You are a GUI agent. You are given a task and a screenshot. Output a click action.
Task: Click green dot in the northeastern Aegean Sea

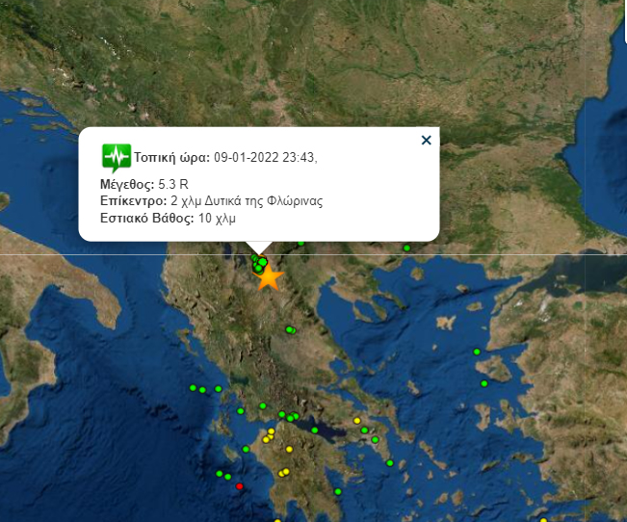pos(476,352)
